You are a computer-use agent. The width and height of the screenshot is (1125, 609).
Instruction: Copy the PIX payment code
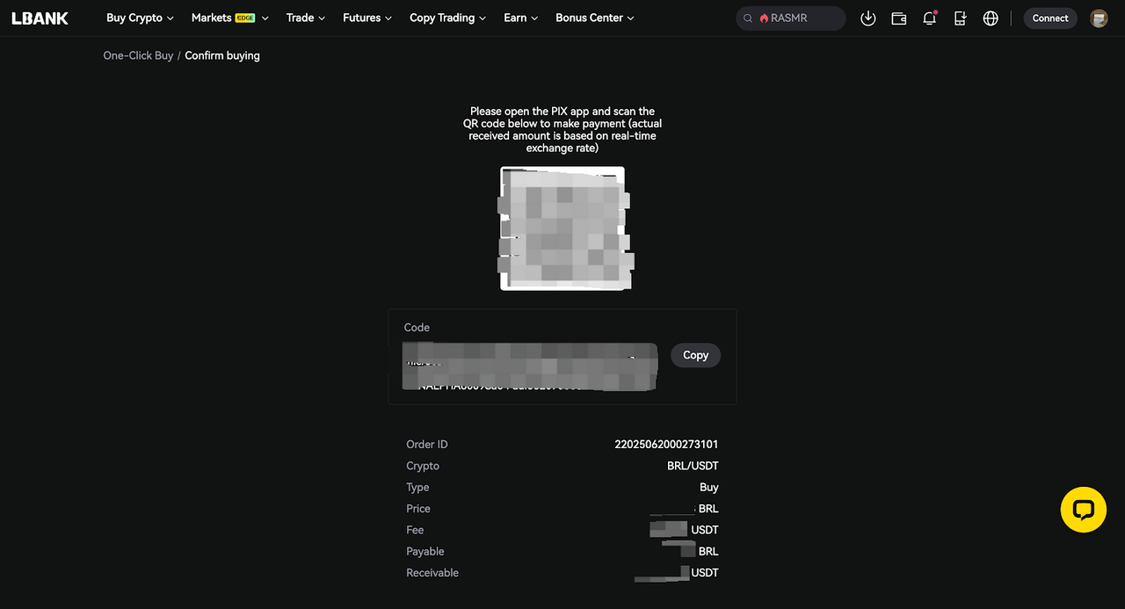(x=695, y=355)
